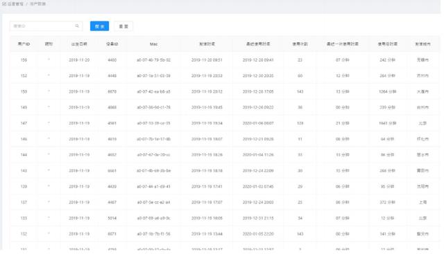Open the second breadcrumb item after the slash
This screenshot has height=254, width=444.
pyautogui.click(x=37, y=4)
